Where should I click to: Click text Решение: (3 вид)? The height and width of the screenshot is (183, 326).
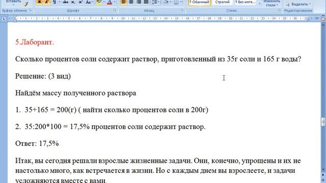[43, 76]
